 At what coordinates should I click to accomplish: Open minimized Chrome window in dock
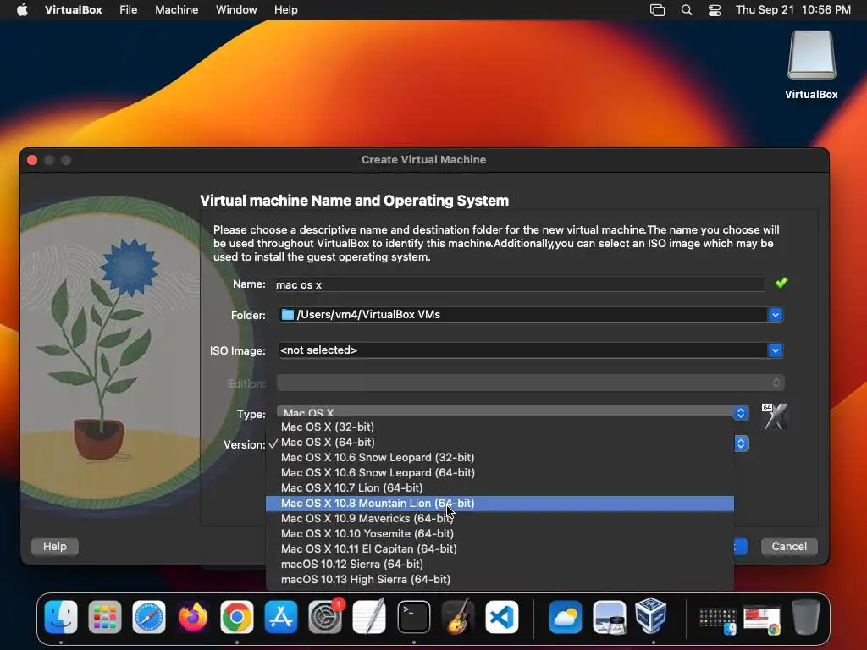[x=763, y=620]
